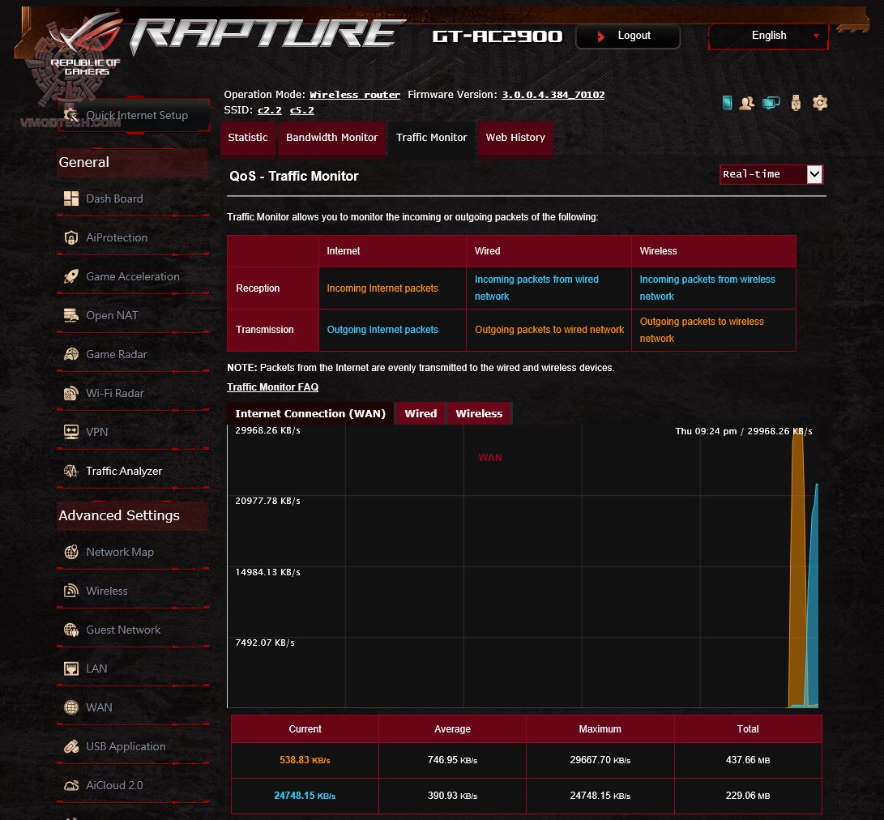Click Outgoing Internet packets text
The height and width of the screenshot is (820, 884).
pos(382,329)
